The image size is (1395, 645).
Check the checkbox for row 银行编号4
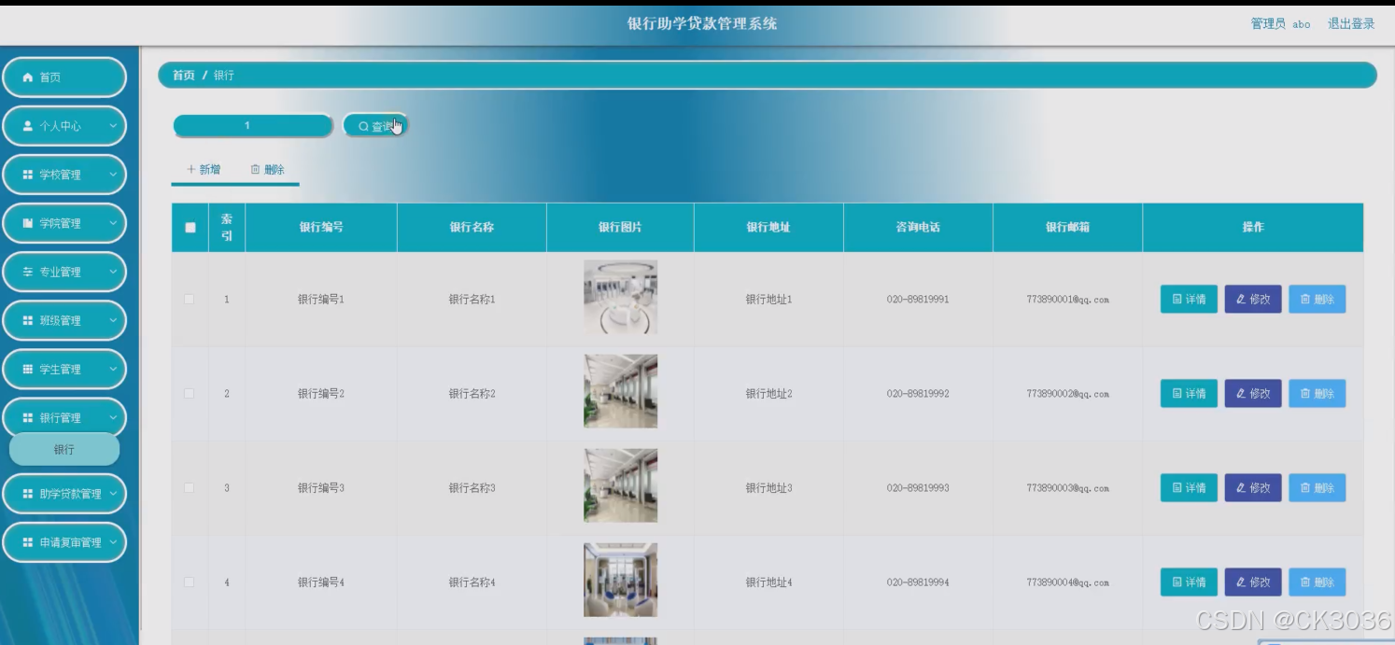tap(190, 582)
